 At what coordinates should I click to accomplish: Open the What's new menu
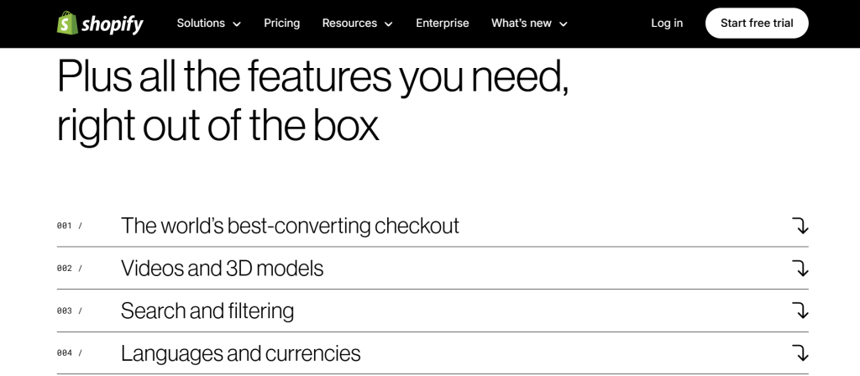pos(521,23)
